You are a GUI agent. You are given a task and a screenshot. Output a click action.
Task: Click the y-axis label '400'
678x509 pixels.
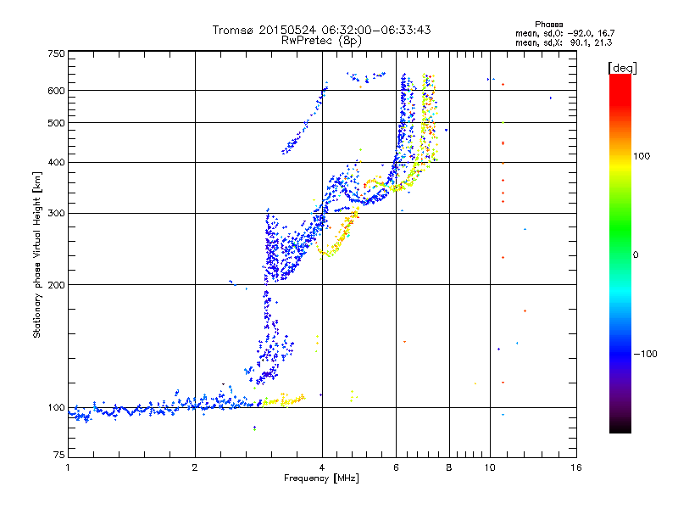pos(56,162)
